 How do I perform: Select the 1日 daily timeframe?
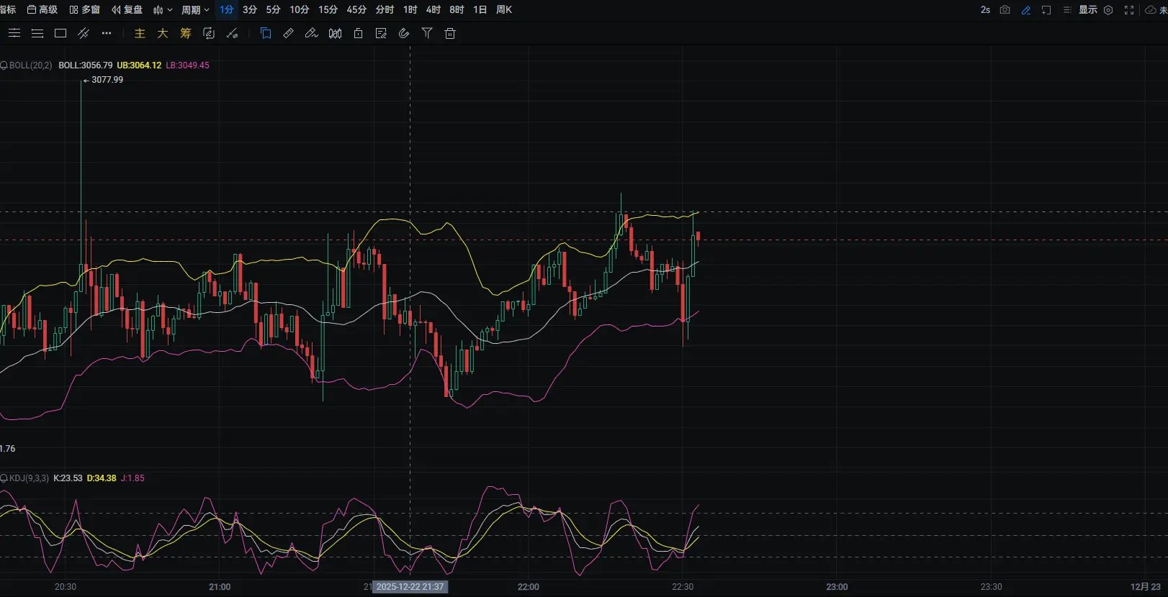(x=480, y=10)
